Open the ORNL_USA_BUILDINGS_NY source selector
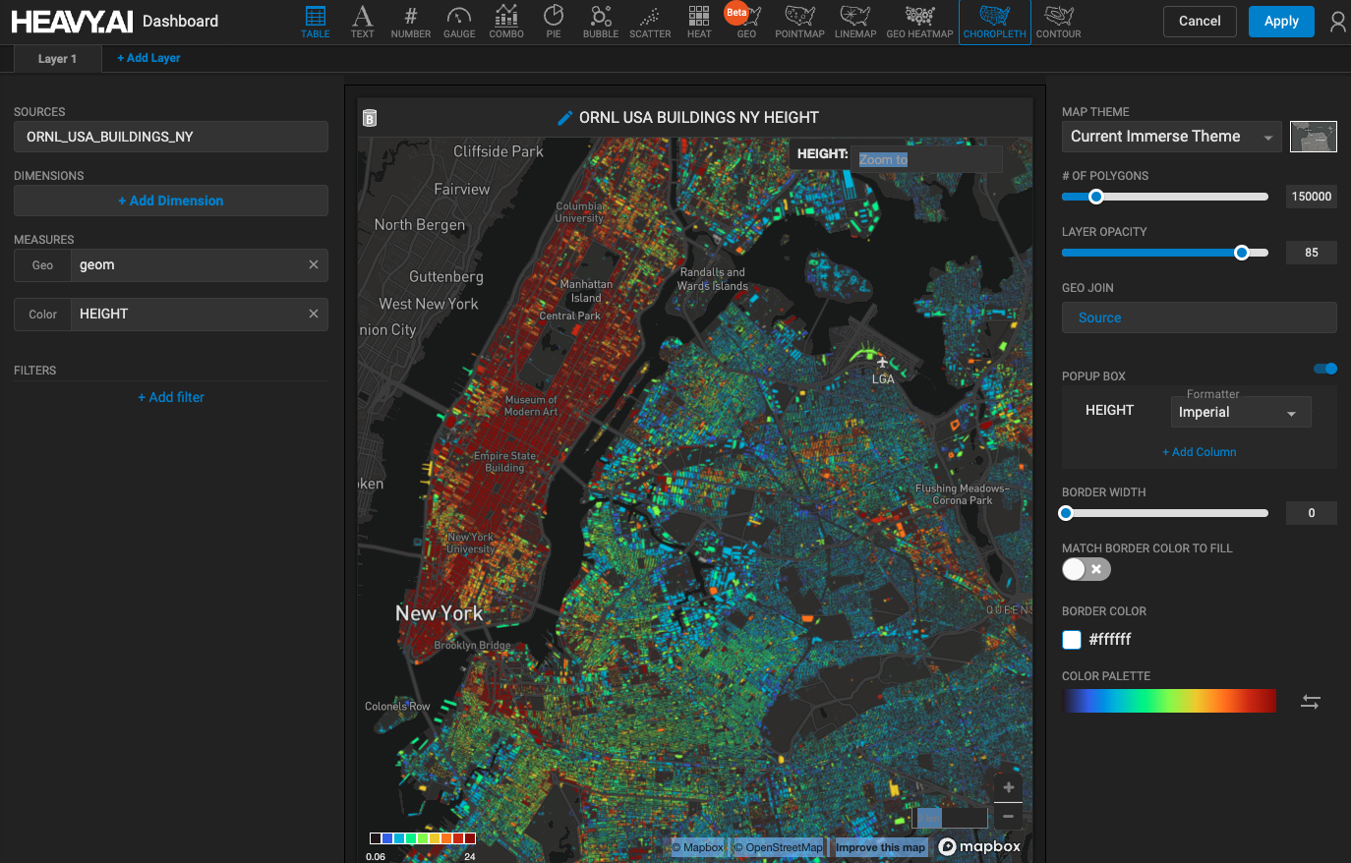The height and width of the screenshot is (863, 1351). (x=171, y=137)
